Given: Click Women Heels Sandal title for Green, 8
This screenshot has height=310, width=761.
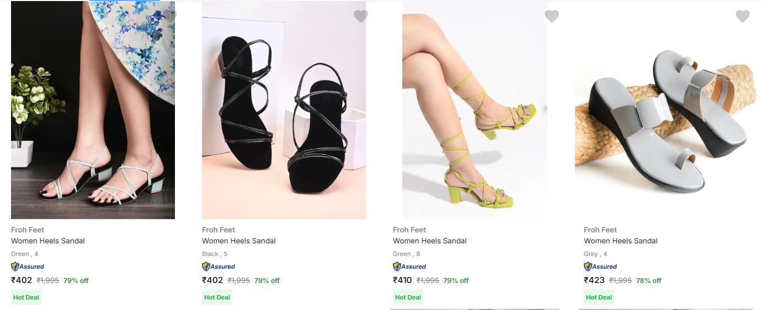Looking at the screenshot, I should pos(429,241).
